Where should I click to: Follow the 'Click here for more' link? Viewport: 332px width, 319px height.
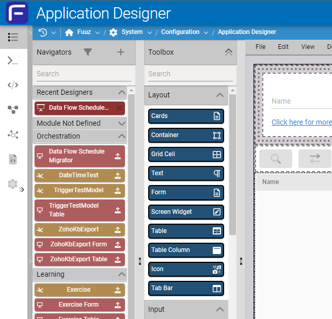coord(302,122)
